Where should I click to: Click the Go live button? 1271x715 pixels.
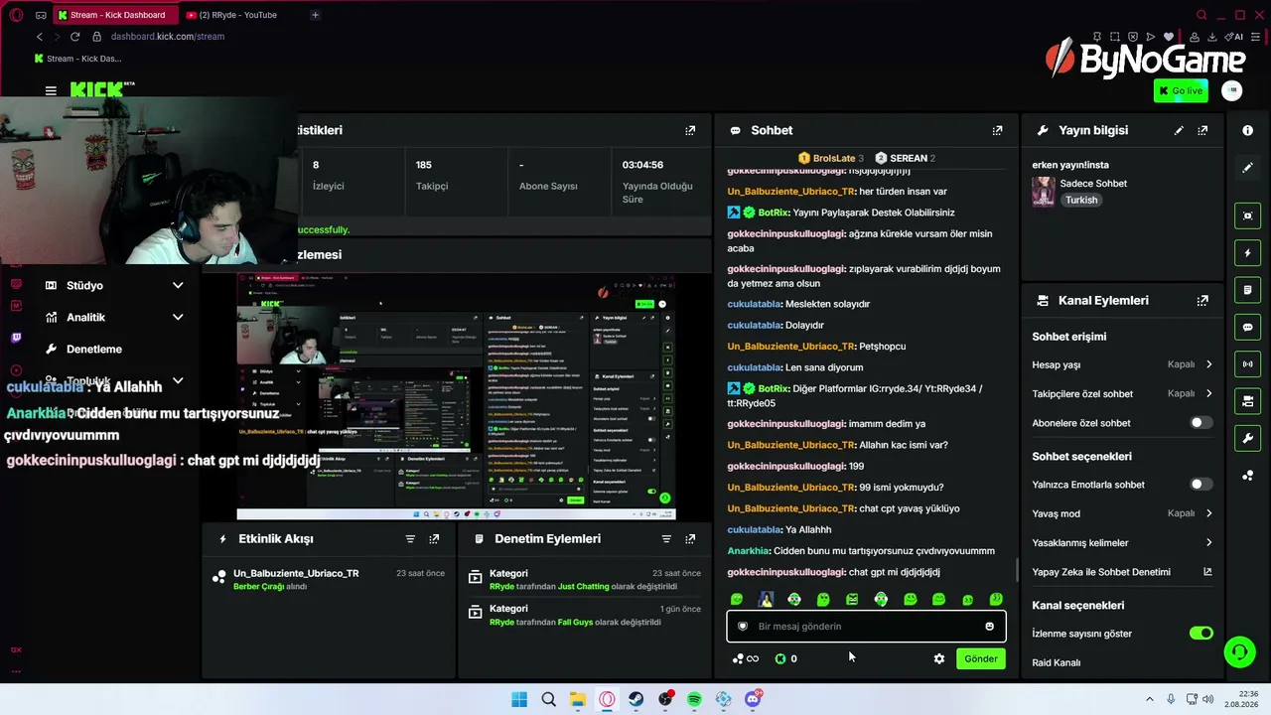point(1181,90)
